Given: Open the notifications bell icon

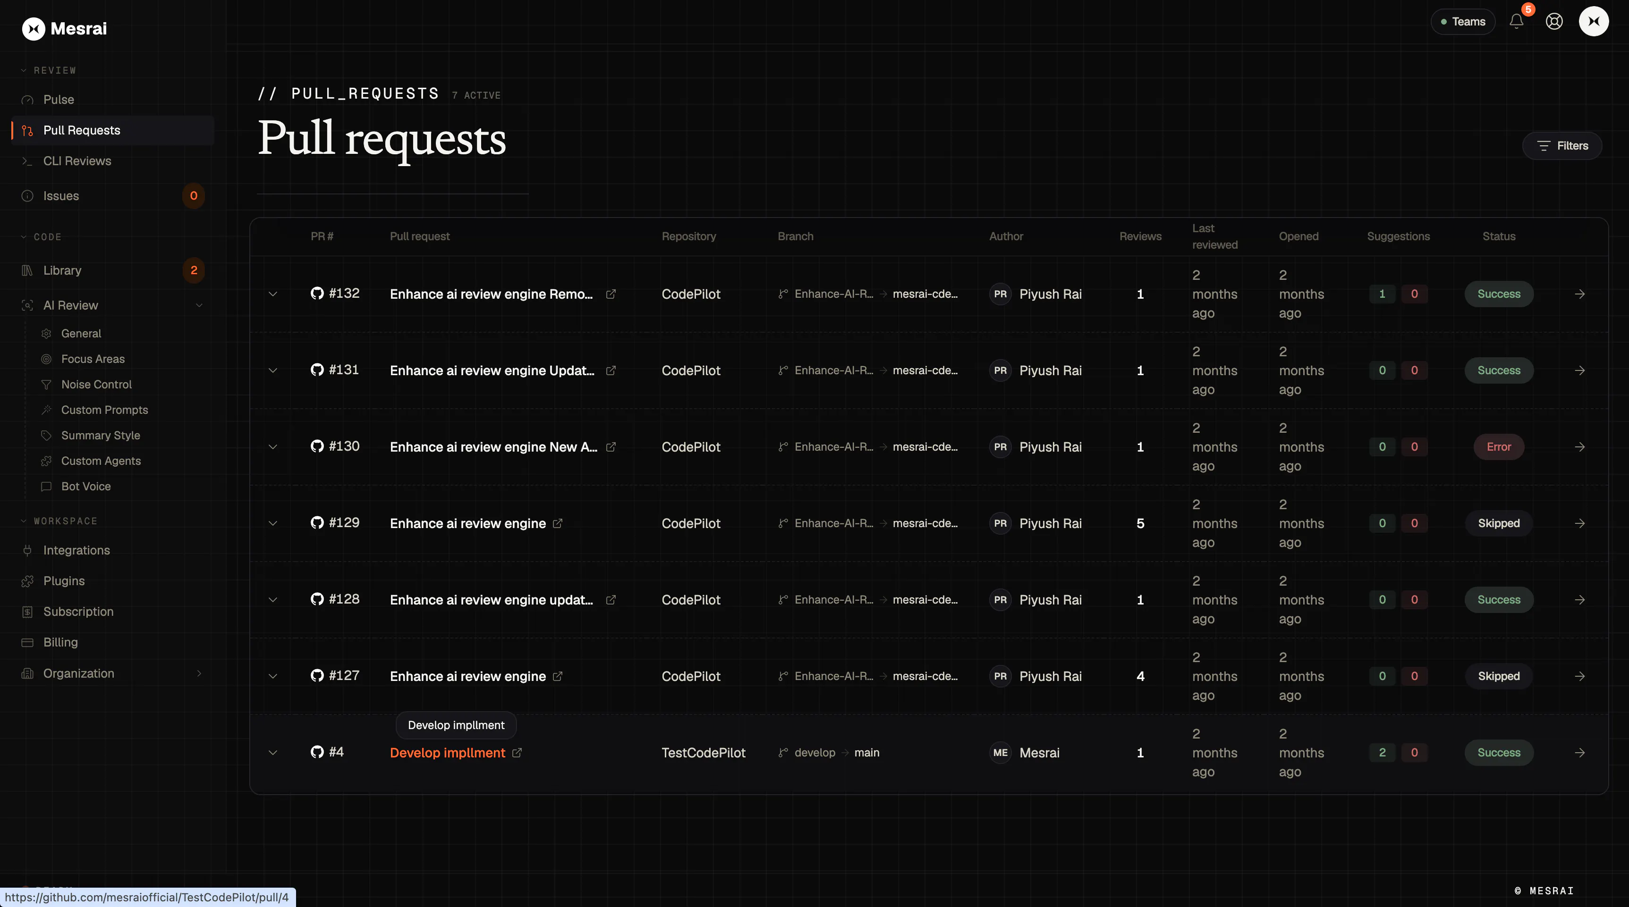Looking at the screenshot, I should click(x=1517, y=22).
